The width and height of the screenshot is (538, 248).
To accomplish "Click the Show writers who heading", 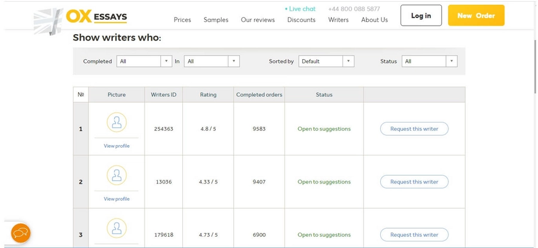I will point(117,38).
